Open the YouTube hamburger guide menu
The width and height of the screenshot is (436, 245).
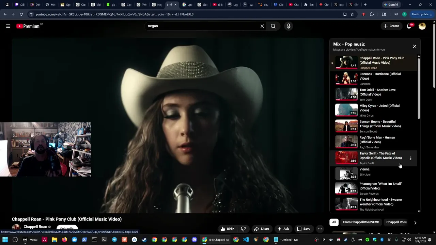click(8, 26)
